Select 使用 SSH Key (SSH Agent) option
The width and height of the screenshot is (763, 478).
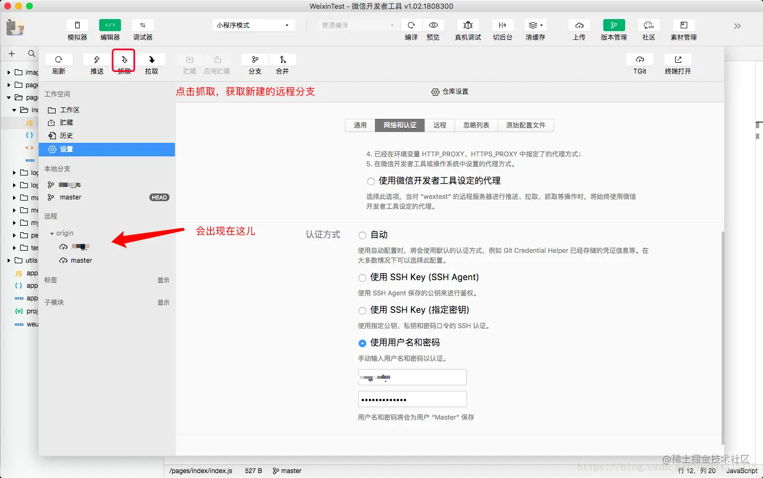362,278
